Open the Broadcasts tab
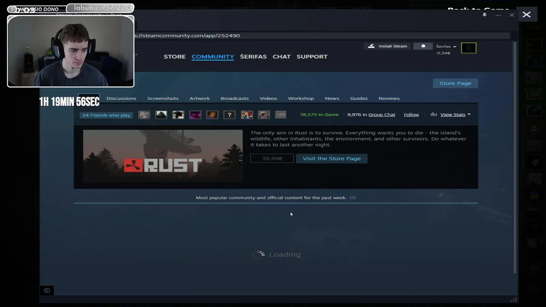The image size is (546, 307). pos(235,98)
